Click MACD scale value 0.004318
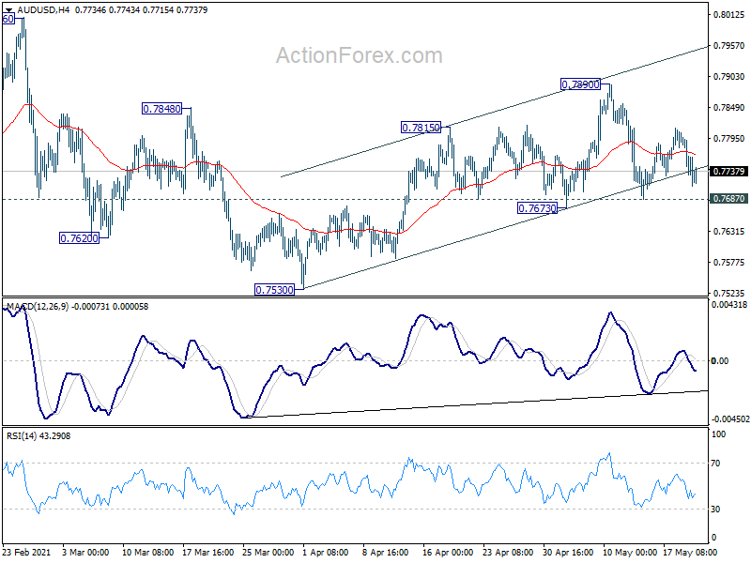Viewport: 751px width, 563px height. click(729, 304)
